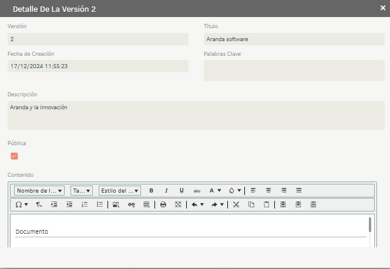
Task: Toggle the Pública checkbox
Action: pos(14,156)
